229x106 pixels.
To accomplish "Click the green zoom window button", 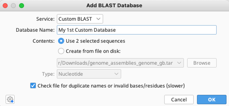I will coord(22,6).
